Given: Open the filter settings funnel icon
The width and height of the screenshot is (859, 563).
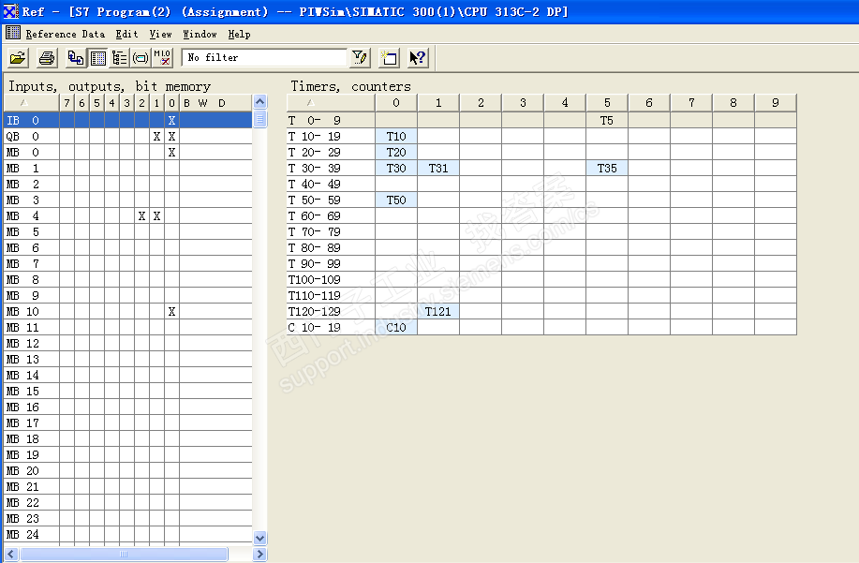Looking at the screenshot, I should point(360,57).
